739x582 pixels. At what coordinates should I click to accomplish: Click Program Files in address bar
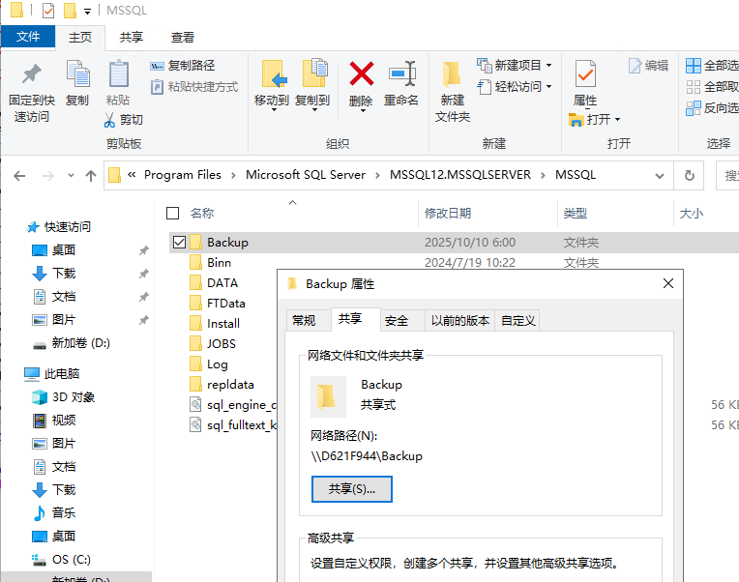(x=183, y=175)
